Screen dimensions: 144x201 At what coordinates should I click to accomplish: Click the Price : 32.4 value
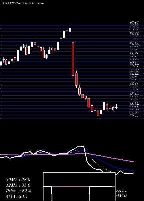18,191
